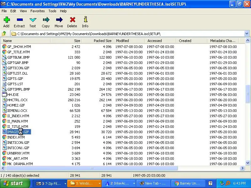Image resolution: width=251 pixels, height=188 pixels.
Task: Click the address bar path field
Action: click(x=127, y=34)
